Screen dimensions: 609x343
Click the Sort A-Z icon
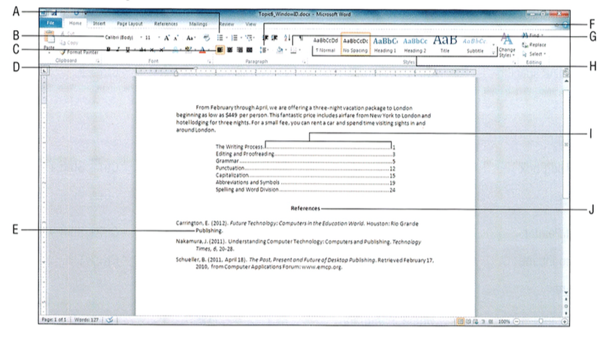click(287, 38)
